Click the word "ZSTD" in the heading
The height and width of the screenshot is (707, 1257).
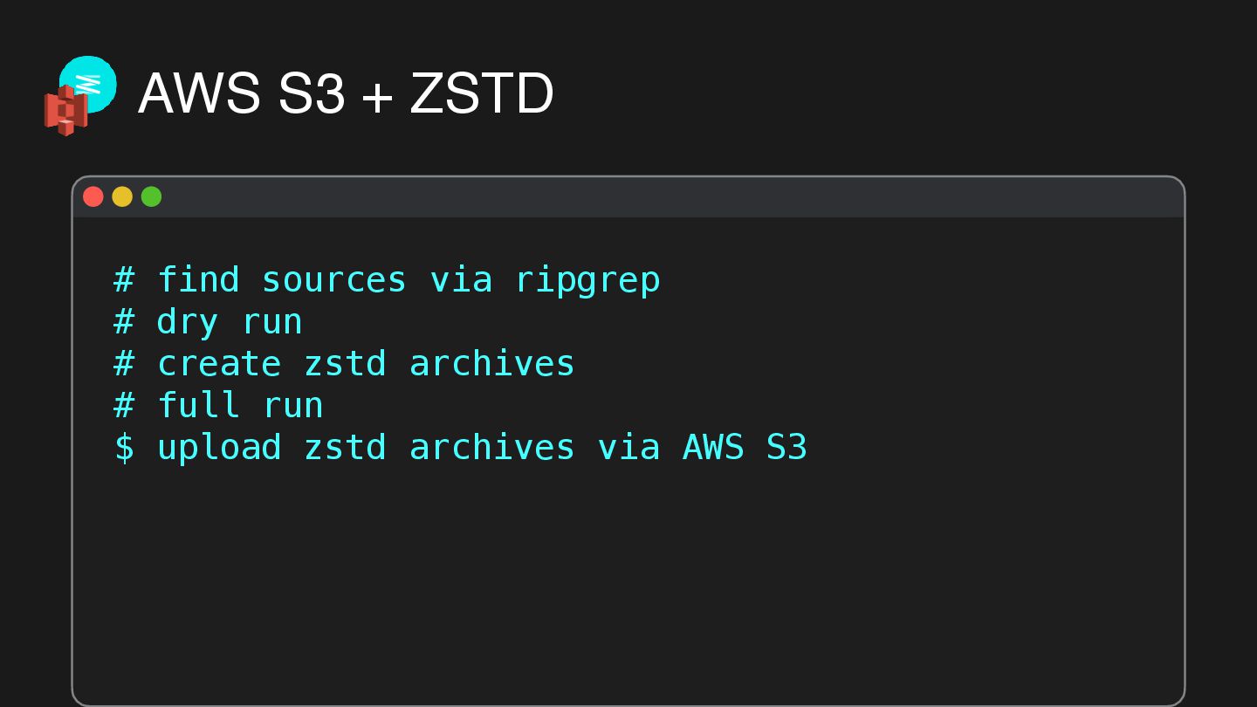(482, 93)
